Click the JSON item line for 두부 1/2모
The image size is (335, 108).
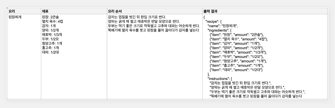click(x=236, y=57)
